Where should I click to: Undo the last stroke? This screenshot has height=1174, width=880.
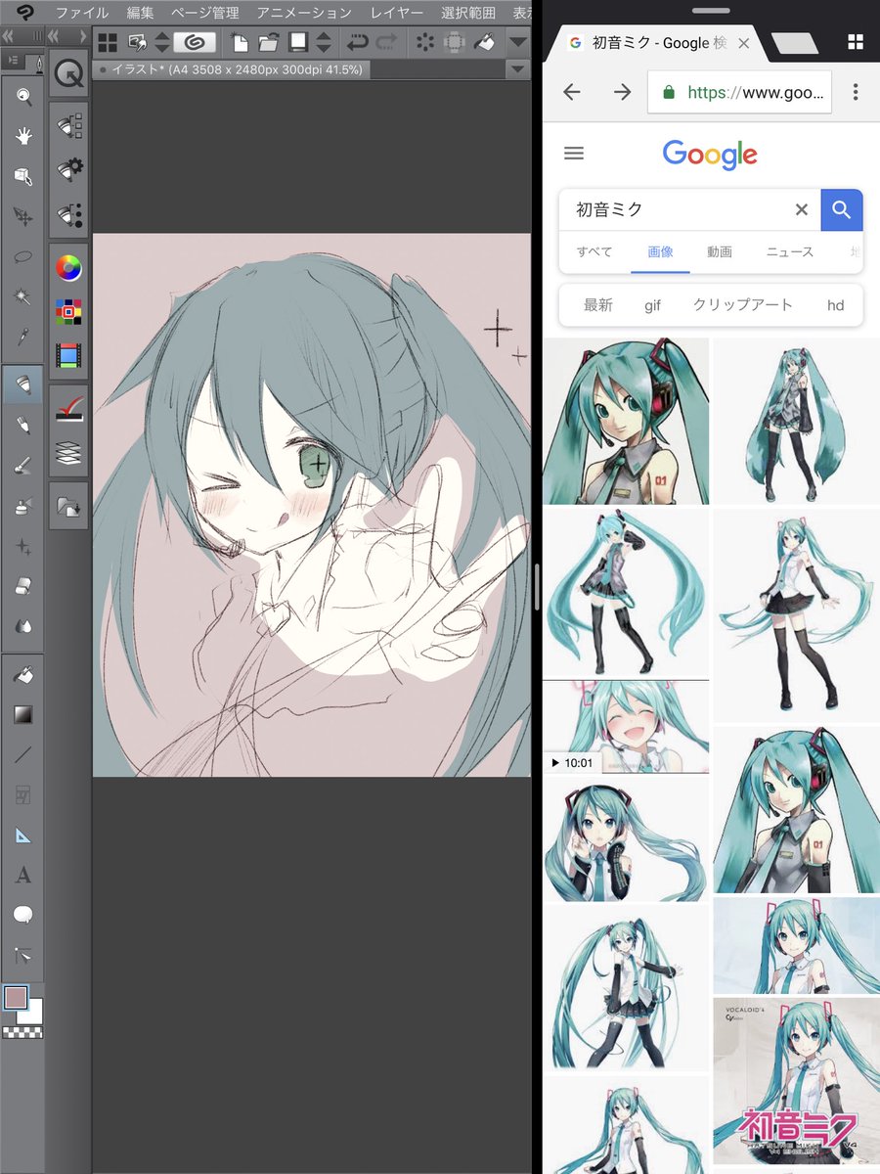(x=357, y=42)
